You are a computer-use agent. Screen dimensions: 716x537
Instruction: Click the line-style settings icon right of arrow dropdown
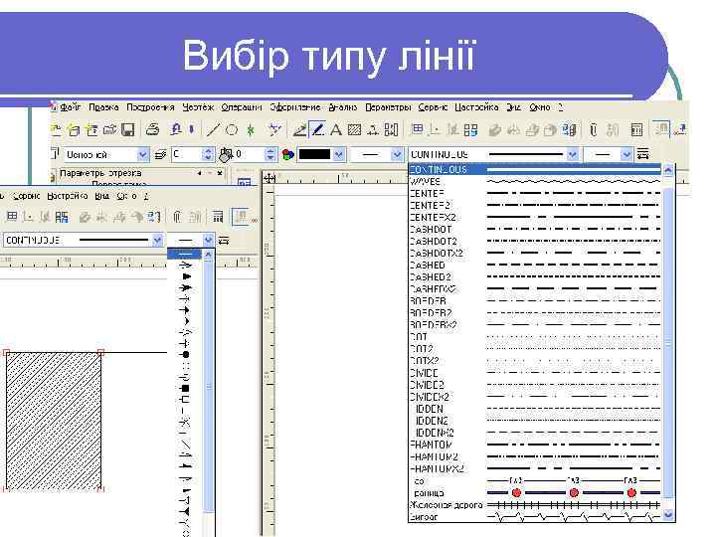(643, 154)
